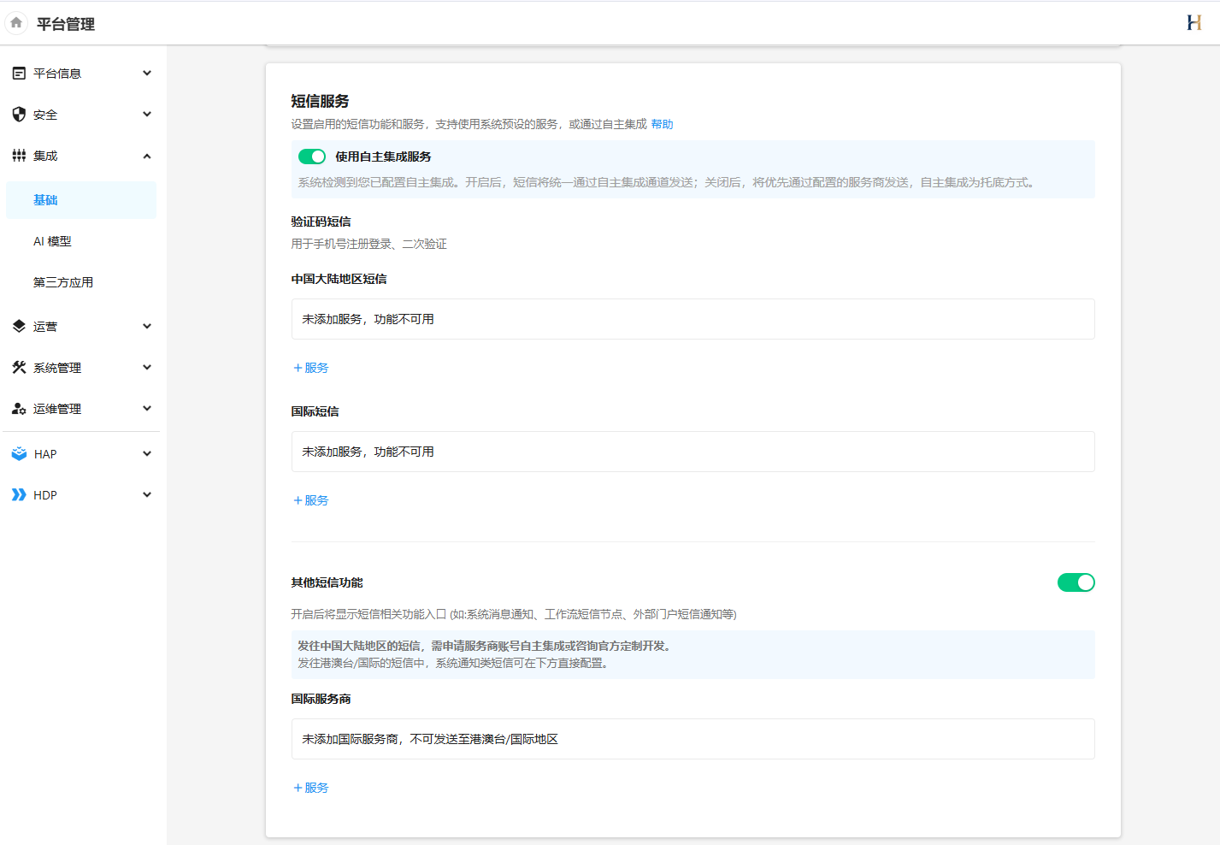Expand 安全 using its chevron
The image size is (1220, 845).
(147, 115)
